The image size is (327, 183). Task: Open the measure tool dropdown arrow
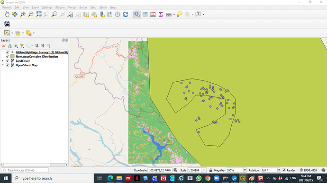(174, 15)
